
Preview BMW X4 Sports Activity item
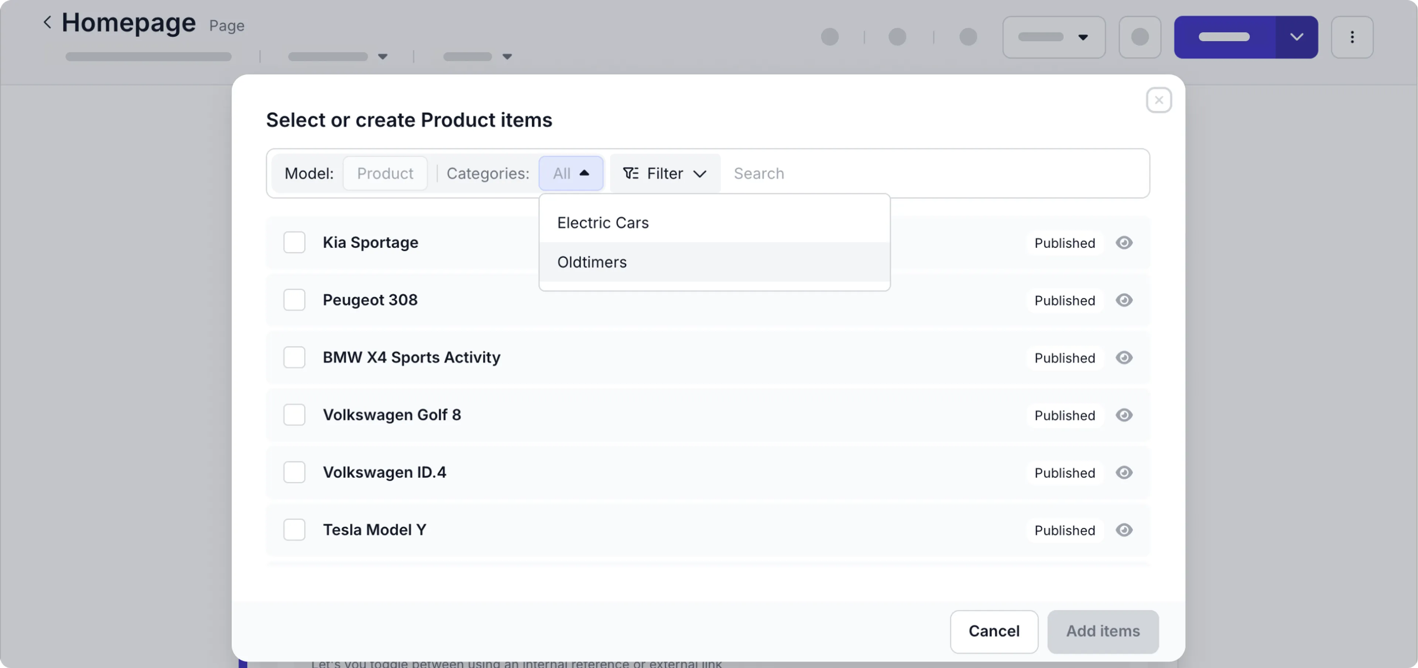1123,358
